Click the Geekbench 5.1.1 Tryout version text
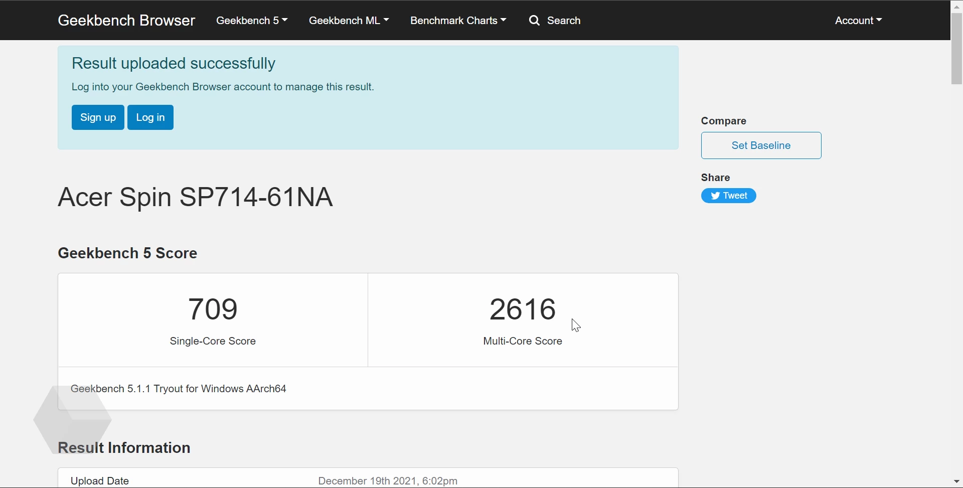The image size is (963, 488). (x=179, y=389)
